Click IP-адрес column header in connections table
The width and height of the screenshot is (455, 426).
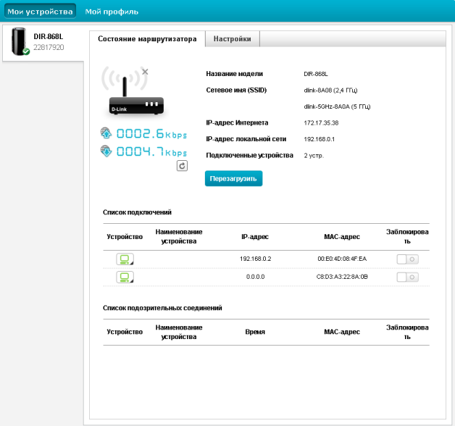pos(255,237)
